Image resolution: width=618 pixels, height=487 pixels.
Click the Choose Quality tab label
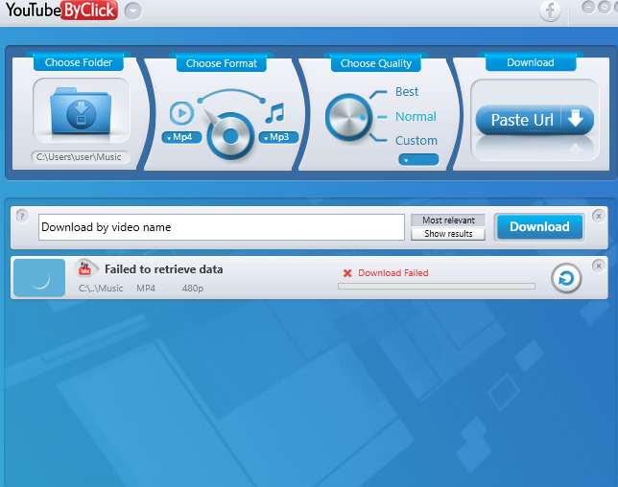[x=376, y=63]
